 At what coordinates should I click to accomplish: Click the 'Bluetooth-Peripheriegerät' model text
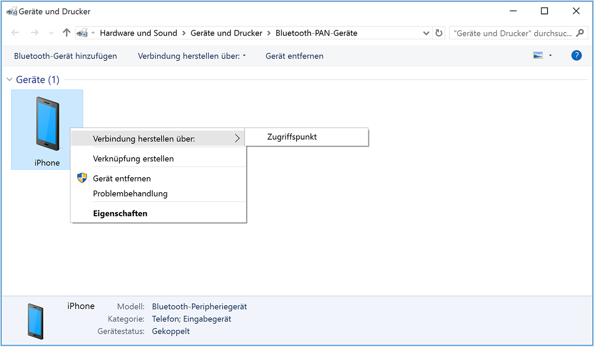200,307
